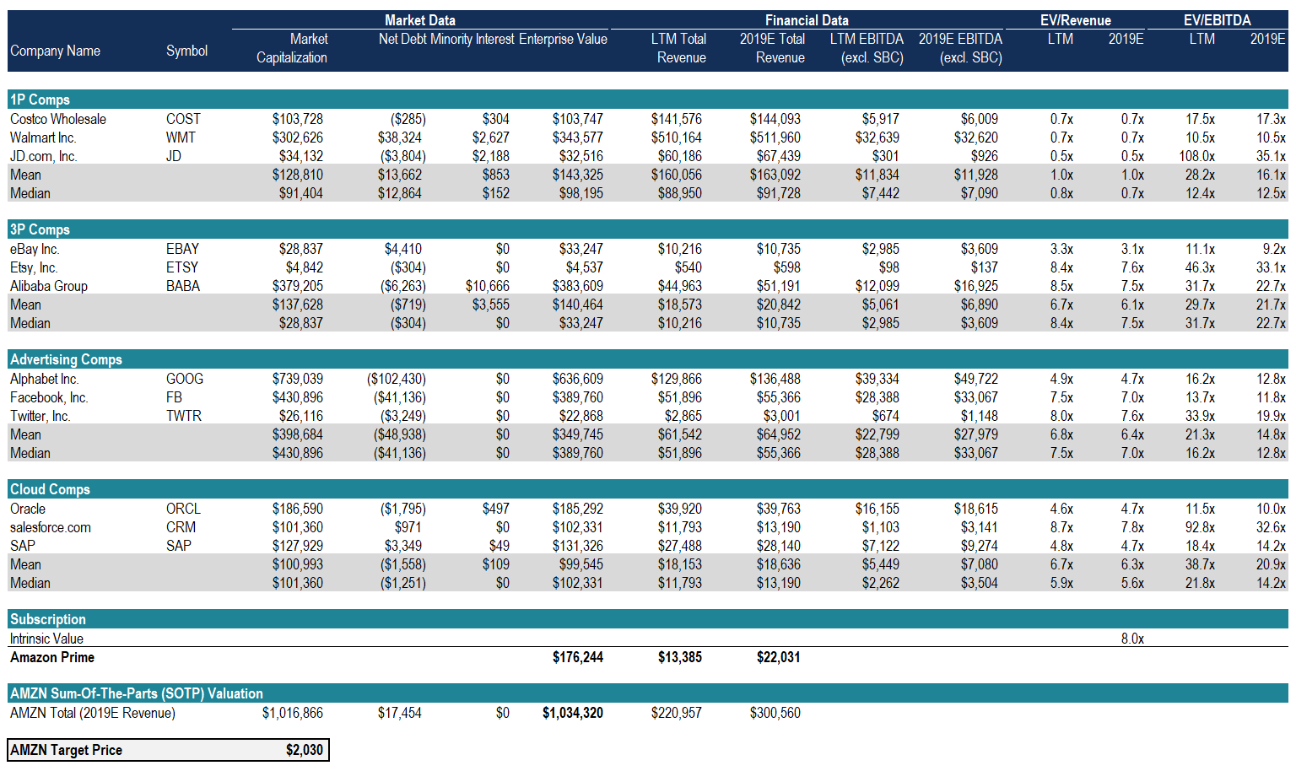Click the Market Data column group header

419,20
